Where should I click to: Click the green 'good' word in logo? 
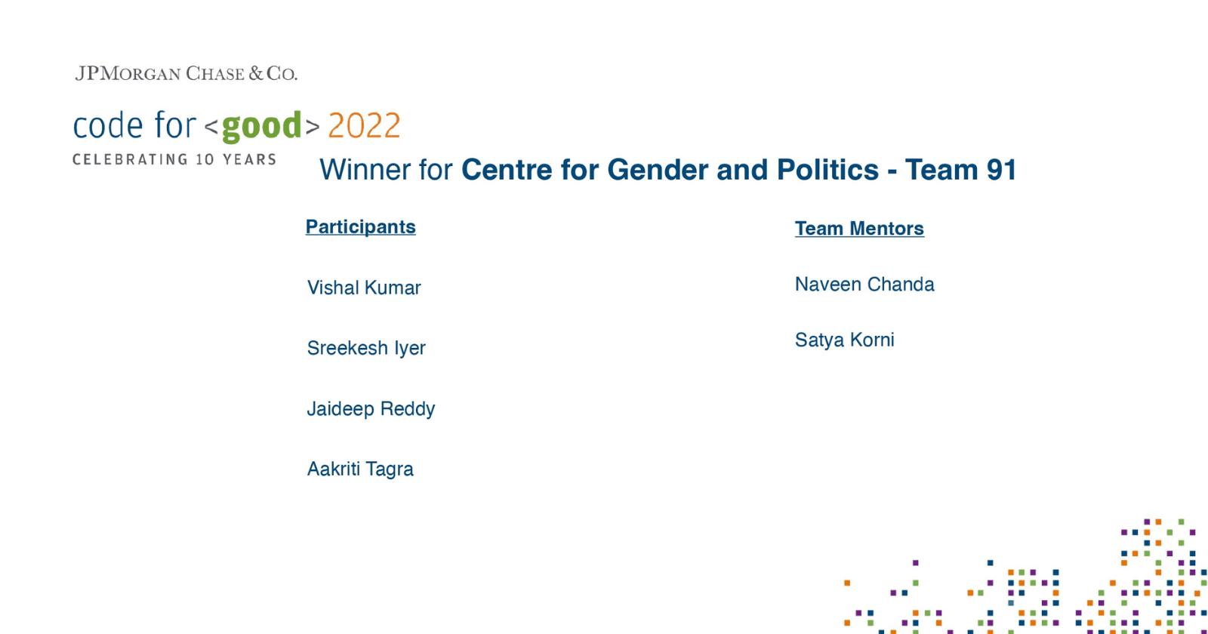261,126
